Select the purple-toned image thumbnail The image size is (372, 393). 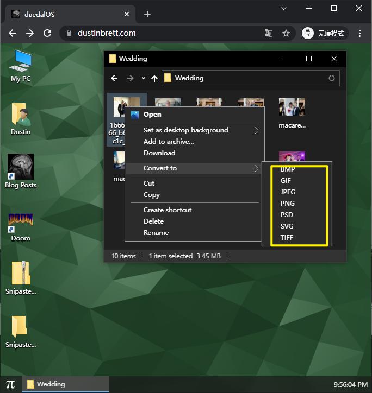[292, 156]
